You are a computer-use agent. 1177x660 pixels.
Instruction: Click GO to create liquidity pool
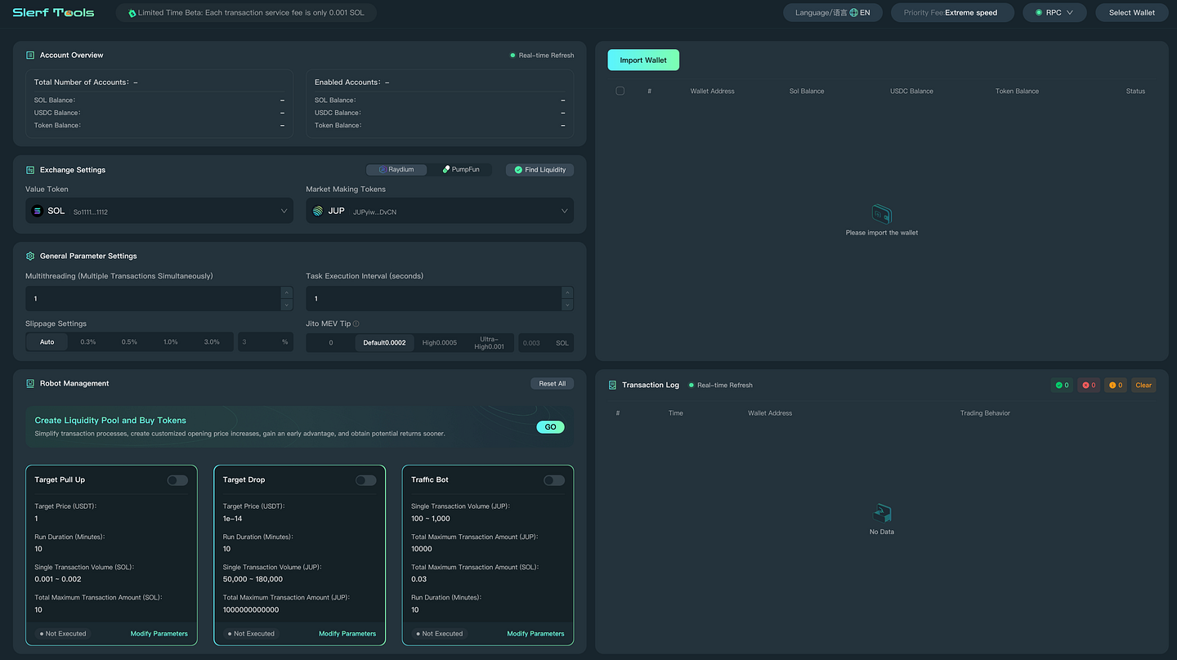550,427
